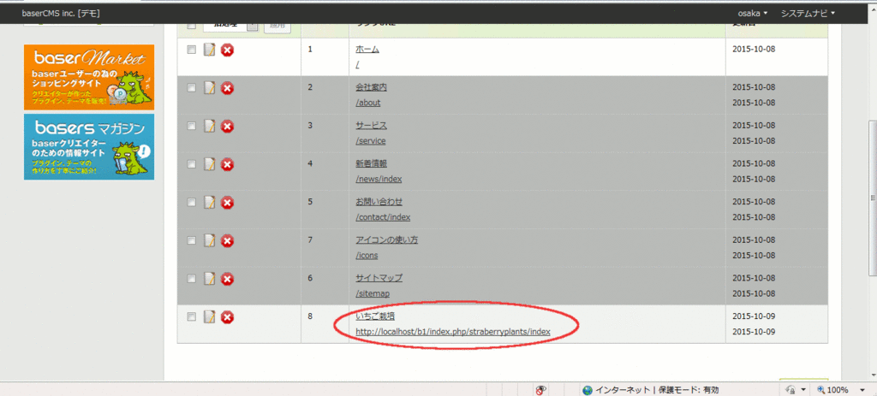Click delete icon for お問い合わせ row
Screen dimensions: 877x396
pyautogui.click(x=227, y=202)
